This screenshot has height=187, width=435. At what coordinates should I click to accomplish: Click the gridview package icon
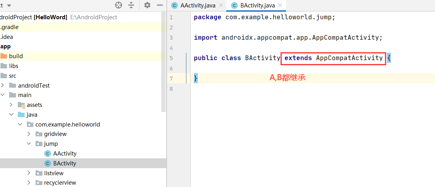(x=39, y=134)
